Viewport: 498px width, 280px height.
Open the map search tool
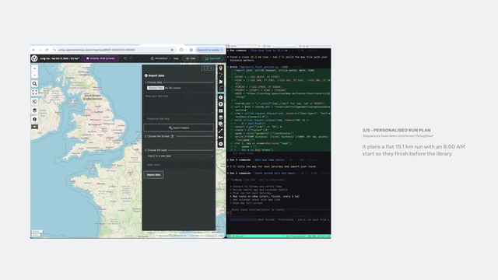pyautogui.click(x=34, y=84)
